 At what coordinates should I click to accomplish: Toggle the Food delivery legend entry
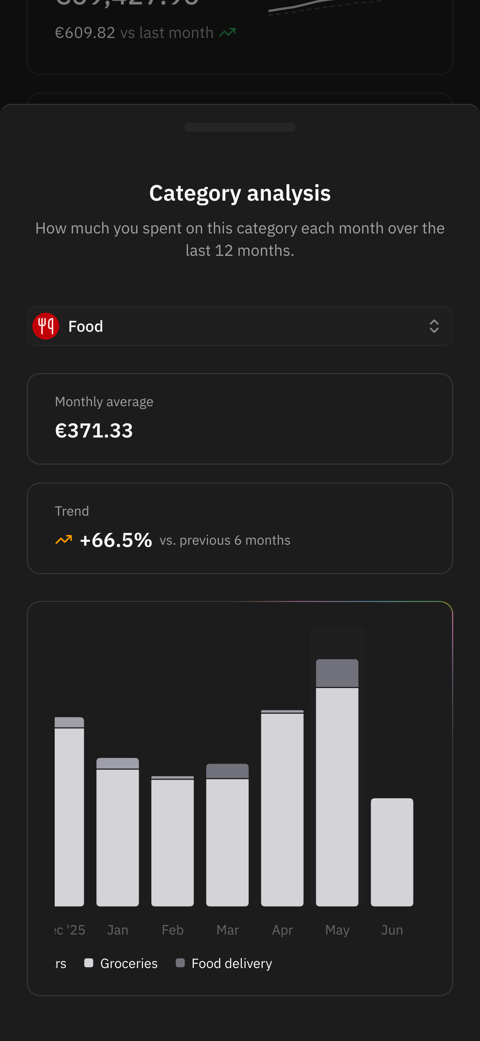[x=224, y=964]
